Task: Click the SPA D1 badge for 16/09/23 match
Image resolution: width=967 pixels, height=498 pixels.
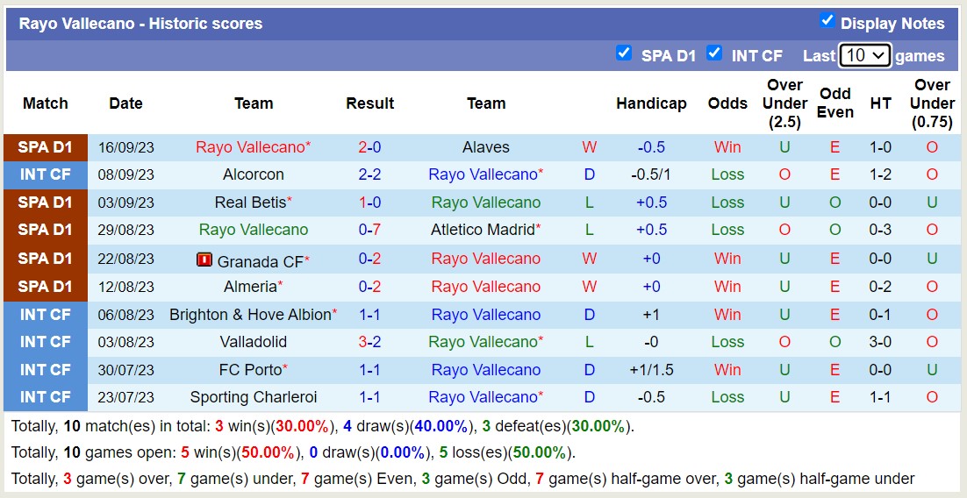Action: point(46,147)
